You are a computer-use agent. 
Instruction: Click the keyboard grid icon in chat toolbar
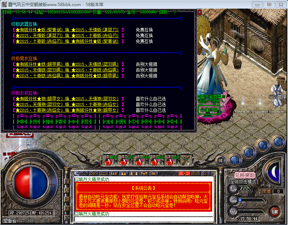click(153, 173)
